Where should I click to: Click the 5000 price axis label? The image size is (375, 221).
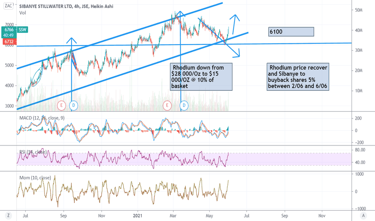point(10,65)
